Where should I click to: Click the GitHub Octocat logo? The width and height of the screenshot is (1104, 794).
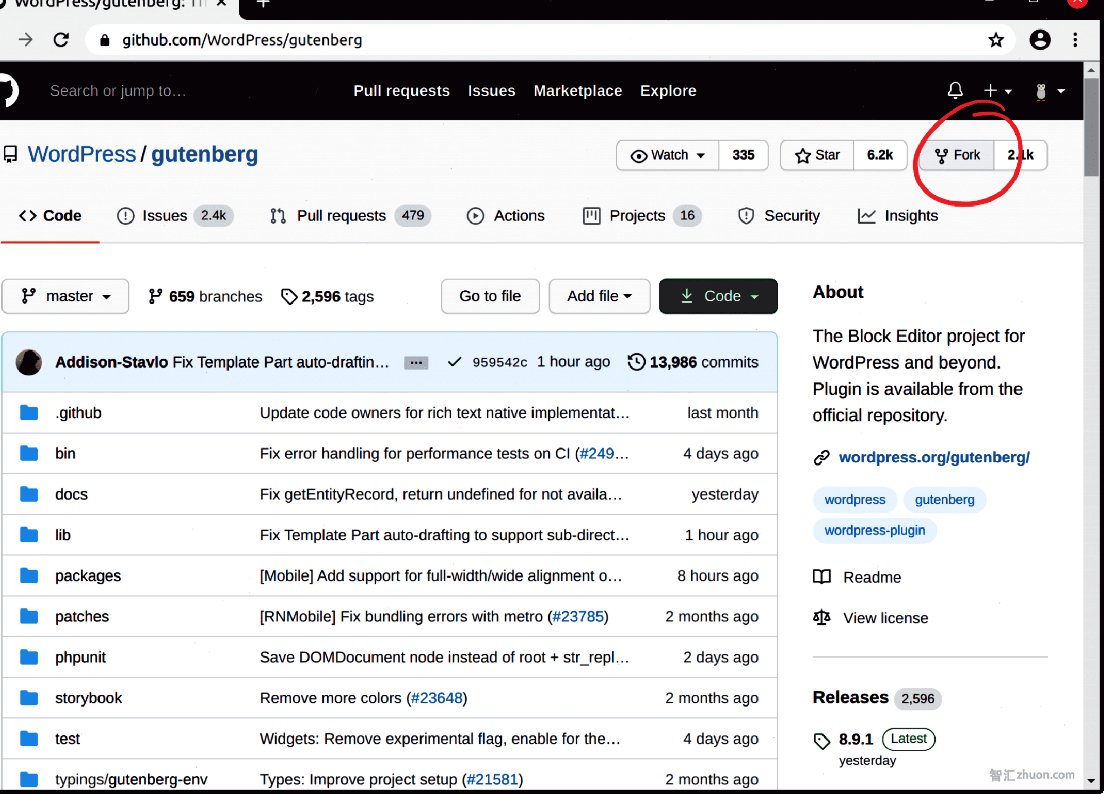click(x=8, y=91)
